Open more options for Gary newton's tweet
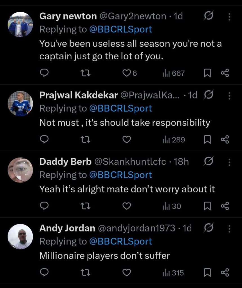The width and height of the screenshot is (242, 288). (229, 17)
